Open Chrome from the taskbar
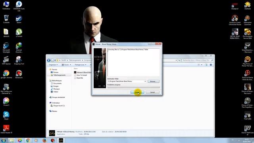 pos(28,140)
